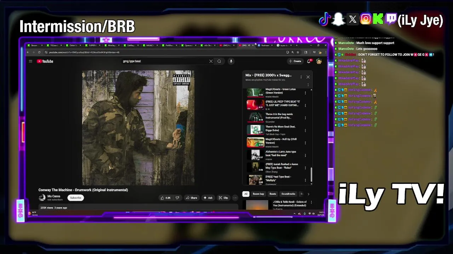Screen dimensions: 453x254
Task: Clear the search text with X icon
Action: [211, 61]
